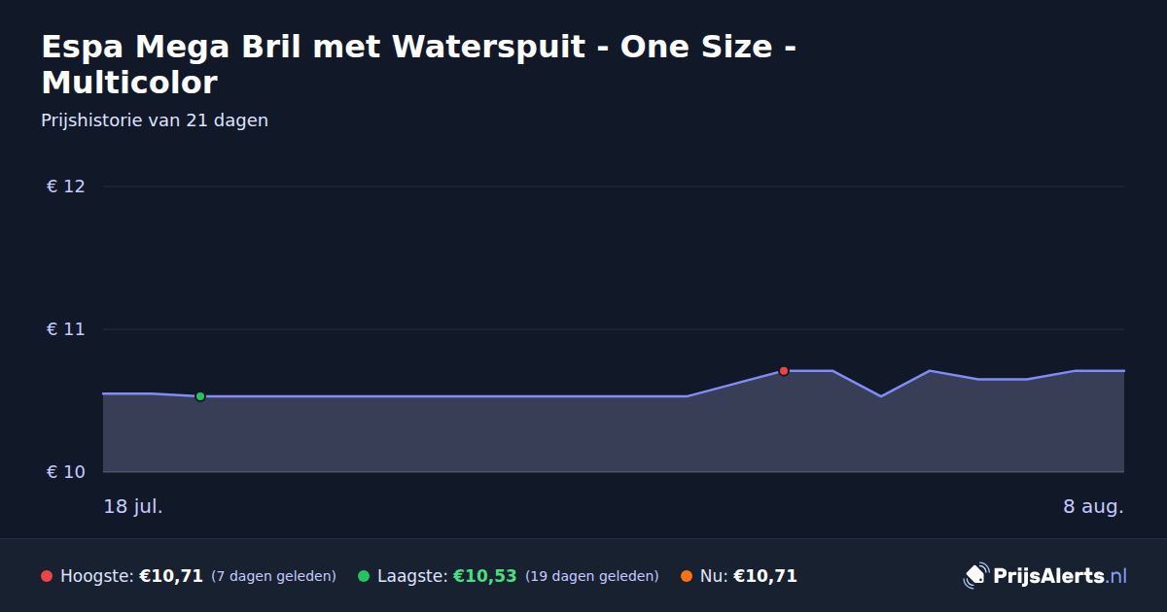Click the Laagste €10,53 price value
This screenshot has width=1167, height=612.
(x=484, y=576)
